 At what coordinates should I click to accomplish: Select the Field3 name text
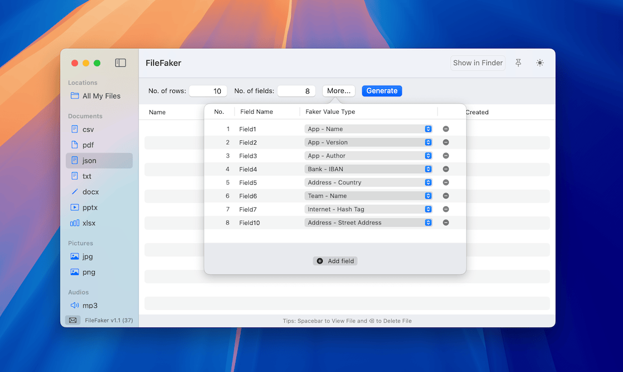pyautogui.click(x=248, y=156)
